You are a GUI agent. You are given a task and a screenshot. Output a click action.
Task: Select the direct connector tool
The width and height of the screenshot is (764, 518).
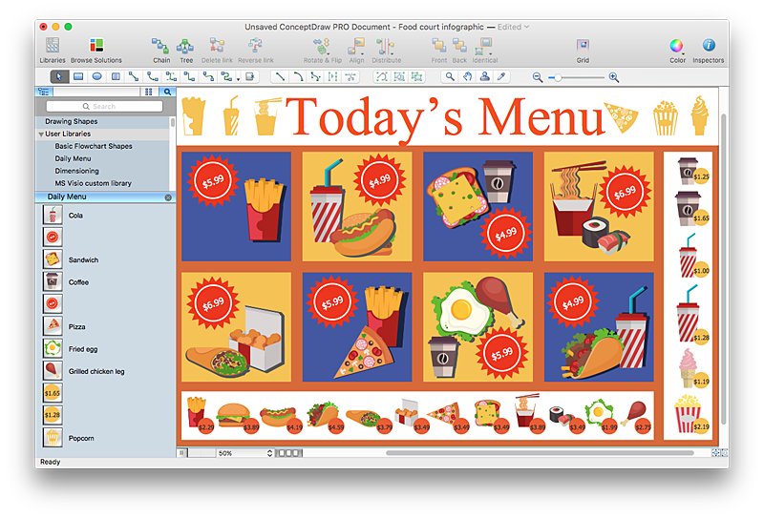[134, 77]
